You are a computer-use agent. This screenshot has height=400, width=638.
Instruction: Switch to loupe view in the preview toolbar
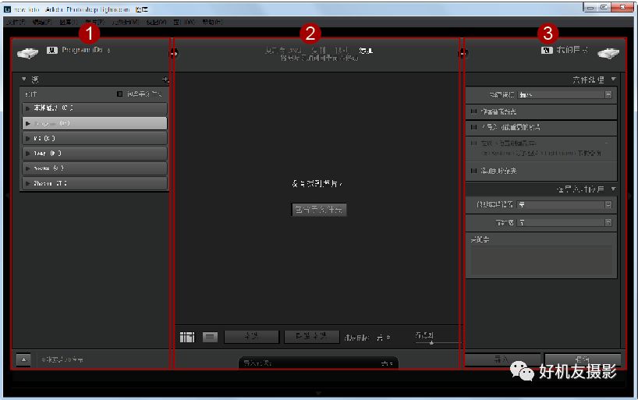point(210,337)
